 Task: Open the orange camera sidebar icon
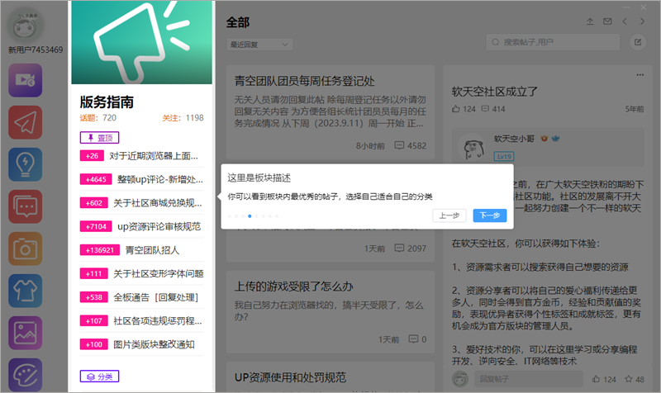click(26, 249)
